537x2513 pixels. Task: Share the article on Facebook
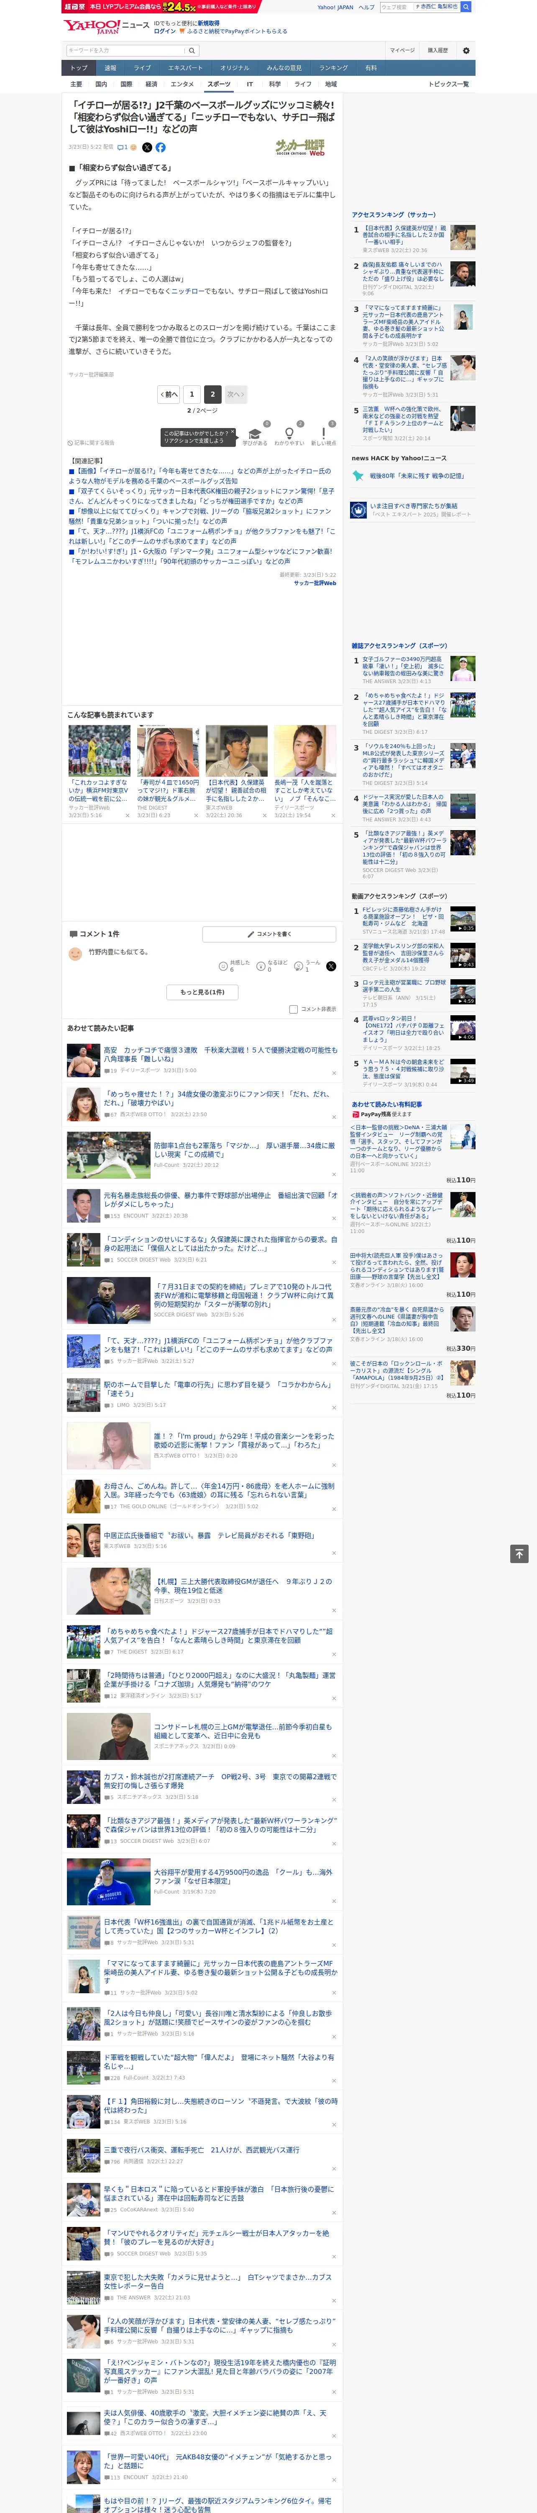(161, 147)
